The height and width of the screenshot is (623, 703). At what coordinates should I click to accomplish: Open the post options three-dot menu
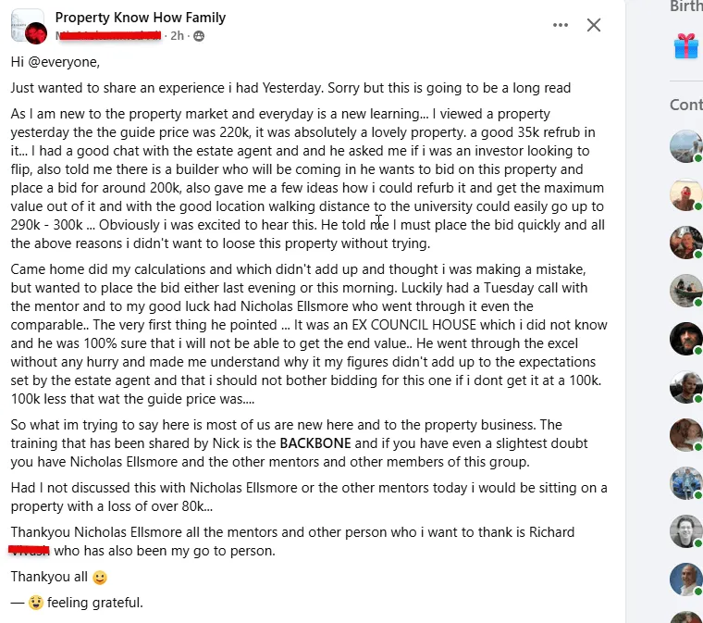(x=561, y=25)
